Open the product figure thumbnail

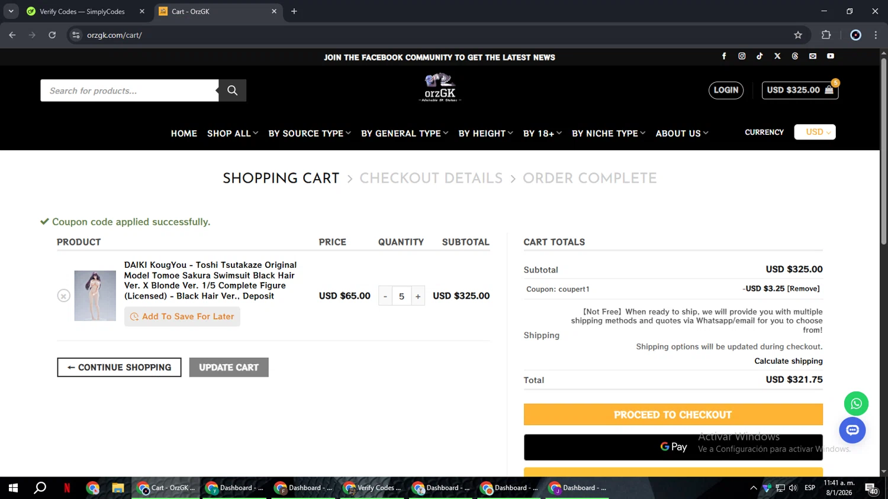click(x=95, y=296)
